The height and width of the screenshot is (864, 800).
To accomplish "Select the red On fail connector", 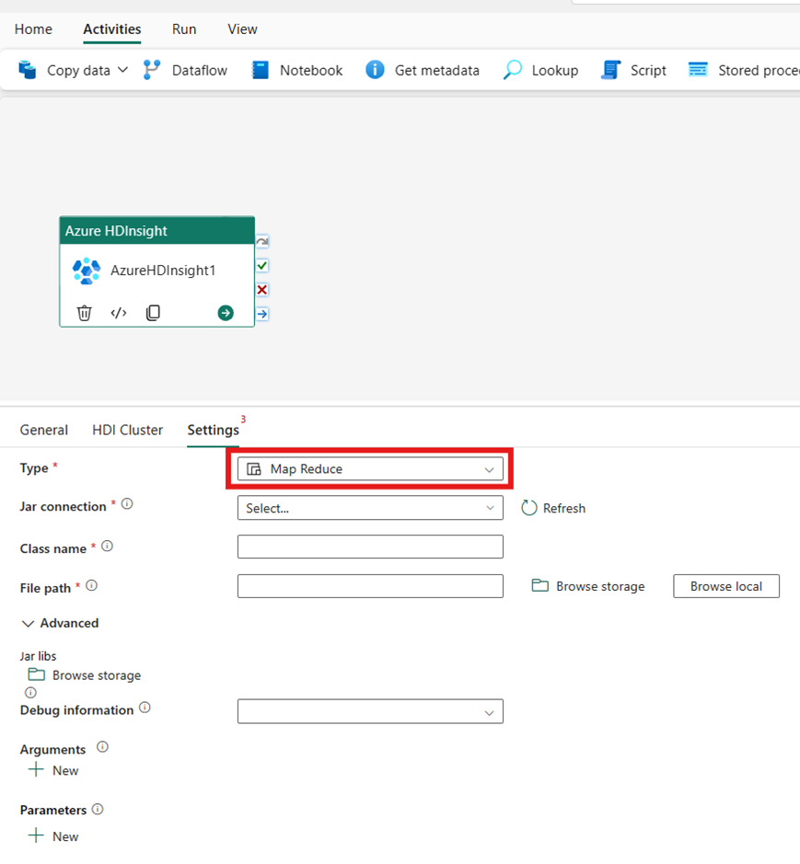I will 262,290.
